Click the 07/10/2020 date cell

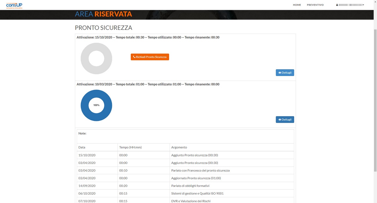(x=97, y=200)
